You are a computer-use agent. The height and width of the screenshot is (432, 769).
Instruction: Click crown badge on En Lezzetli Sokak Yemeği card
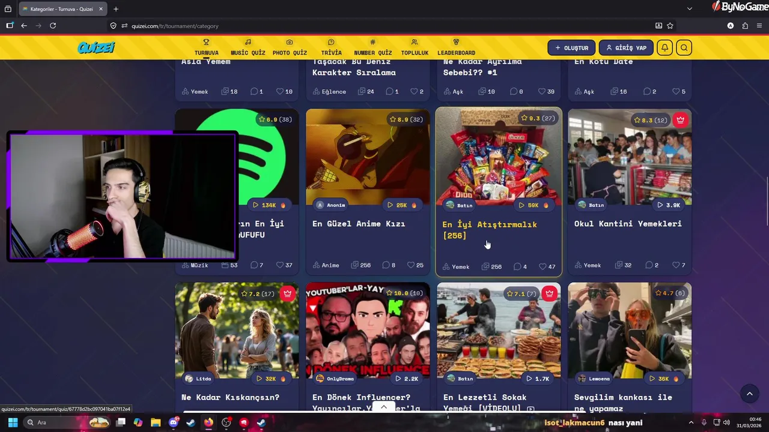tap(549, 293)
